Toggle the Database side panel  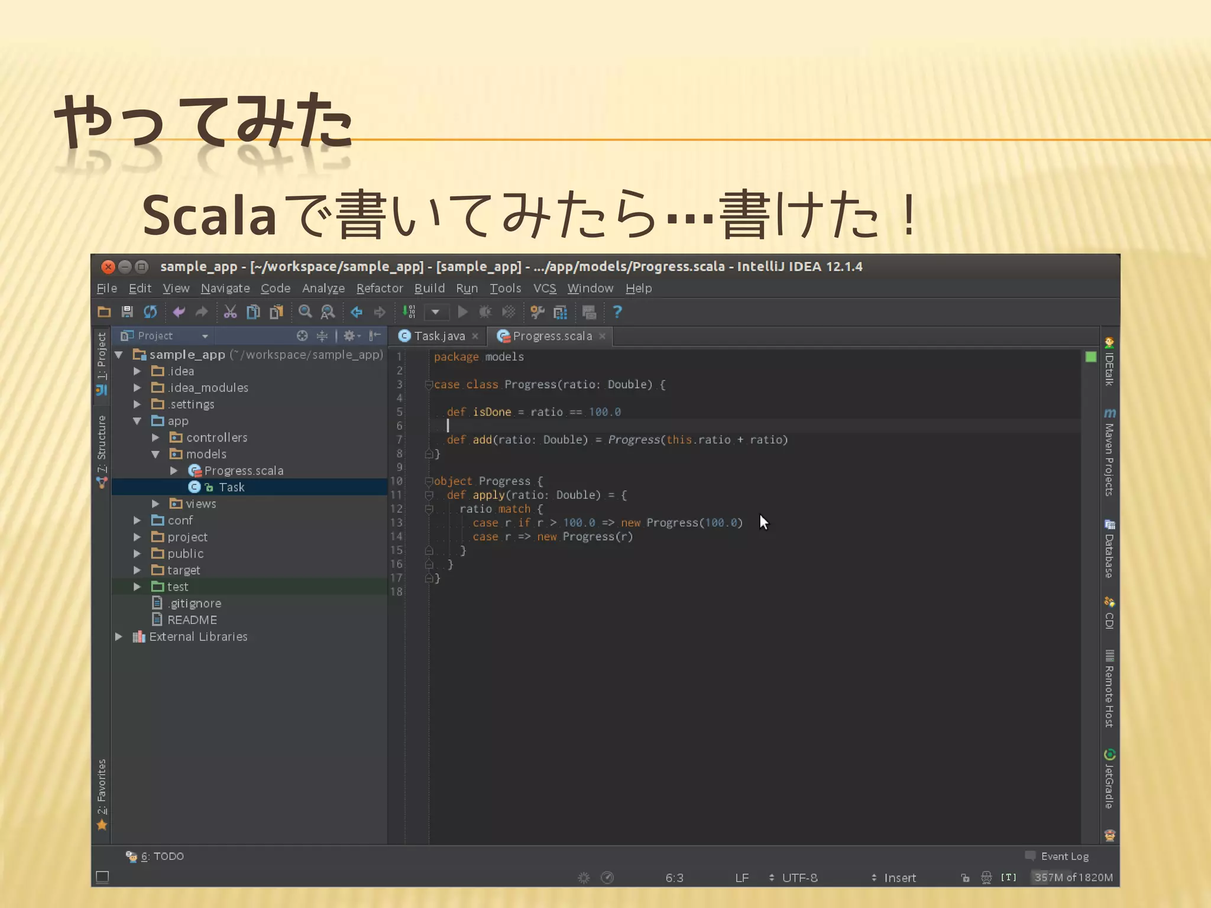(x=1110, y=549)
